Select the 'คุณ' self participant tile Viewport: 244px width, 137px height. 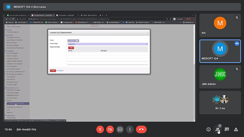pyautogui.click(x=220, y=25)
